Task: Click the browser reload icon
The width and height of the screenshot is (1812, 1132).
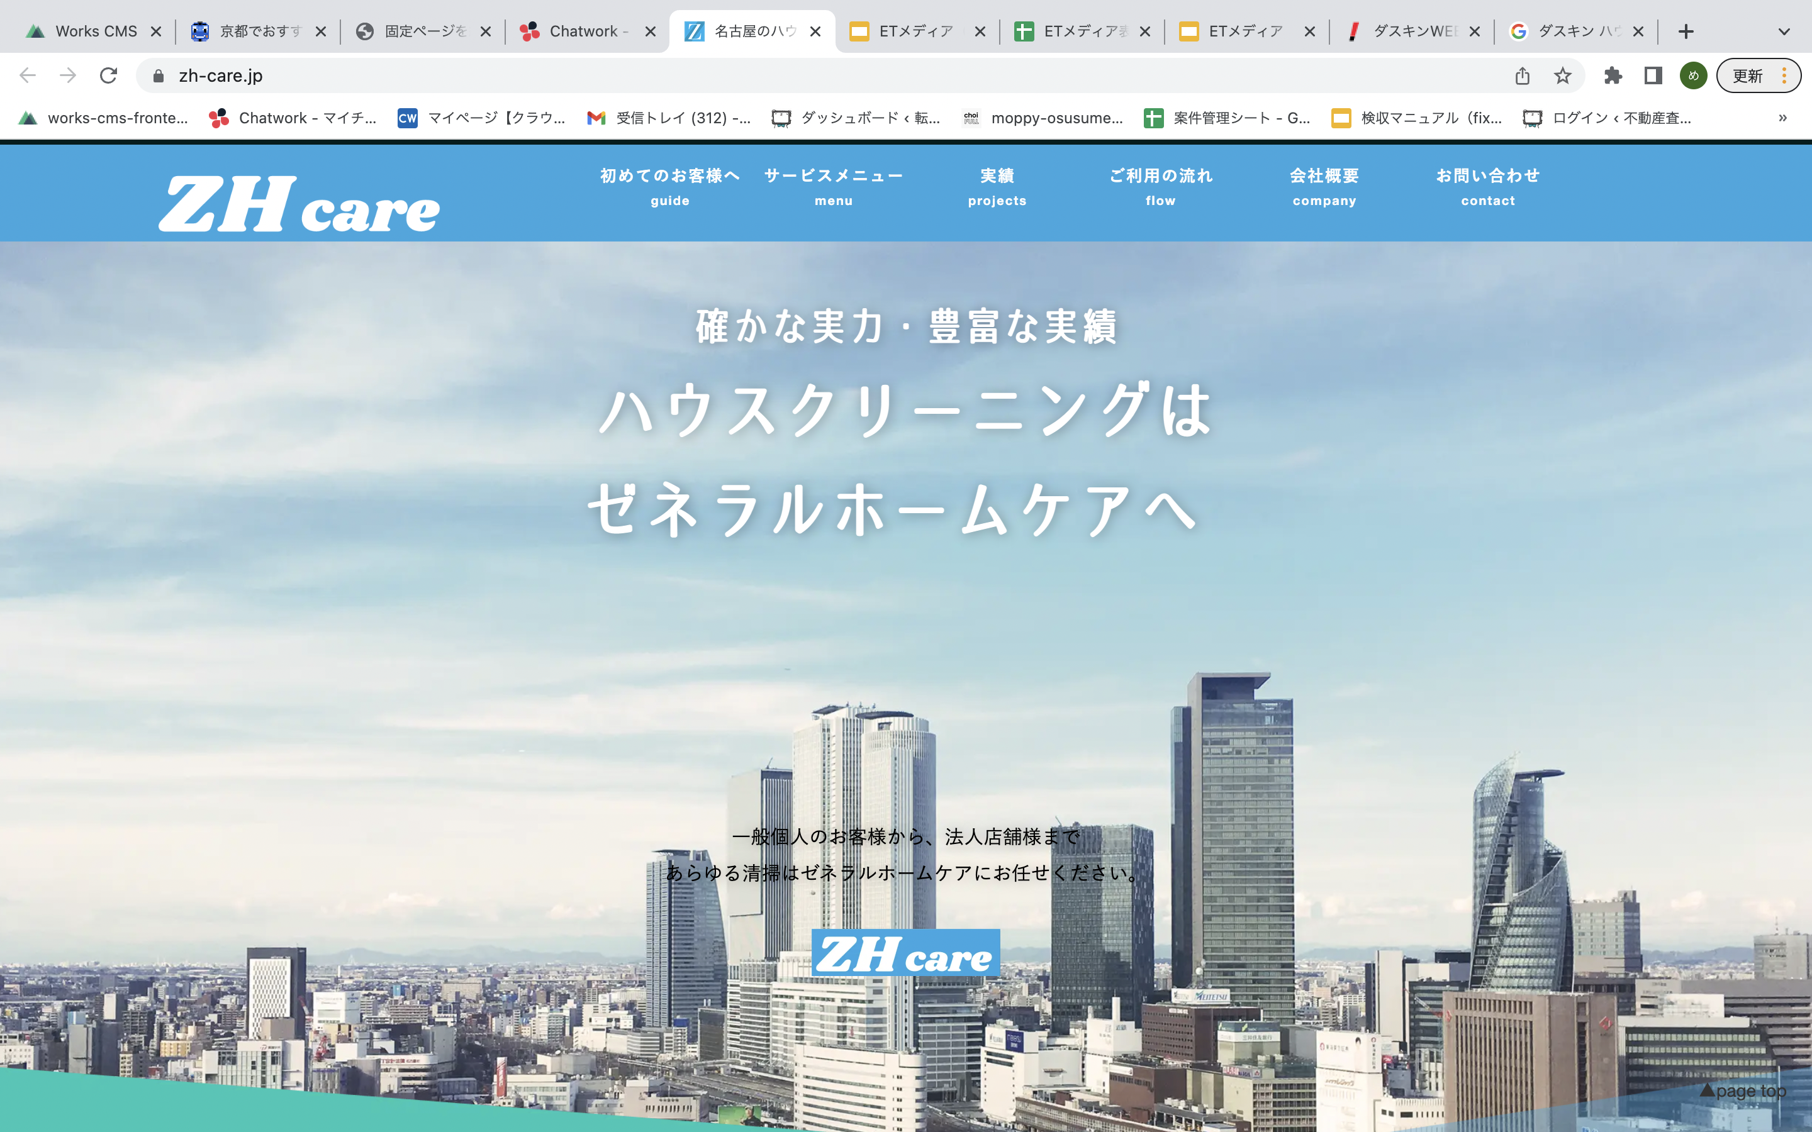Action: [x=109, y=75]
